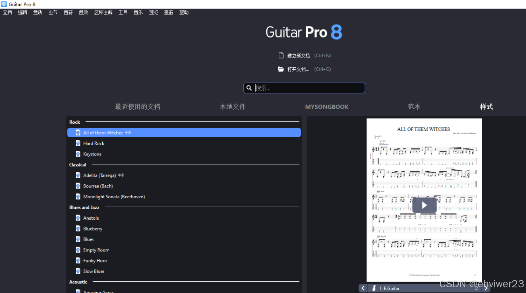The image size is (526, 293).
Task: Click the file icon beside Blueberry
Action: 78,229
